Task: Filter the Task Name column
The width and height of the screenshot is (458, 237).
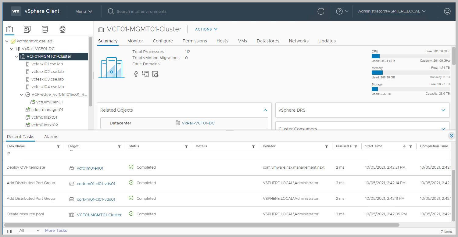Action: tap(58, 147)
